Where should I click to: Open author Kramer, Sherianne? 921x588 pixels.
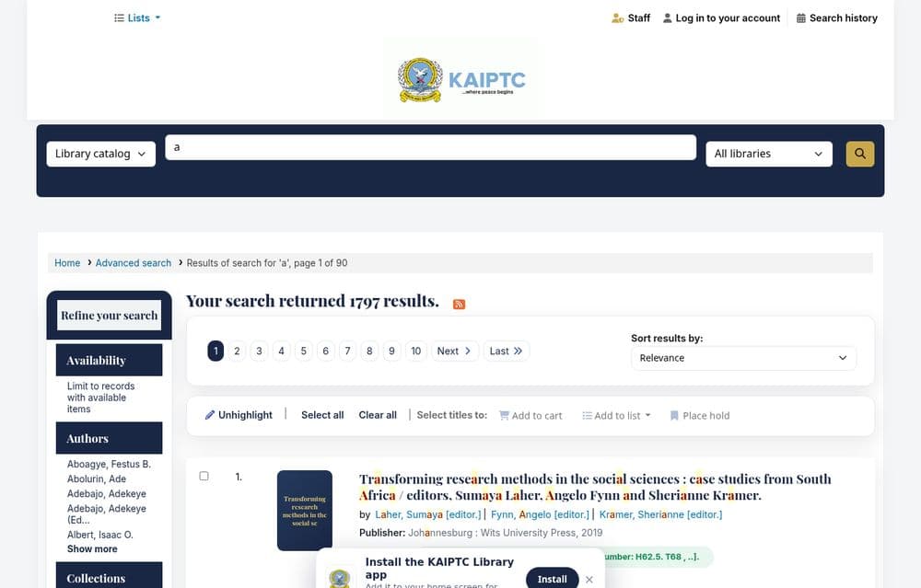[660, 514]
